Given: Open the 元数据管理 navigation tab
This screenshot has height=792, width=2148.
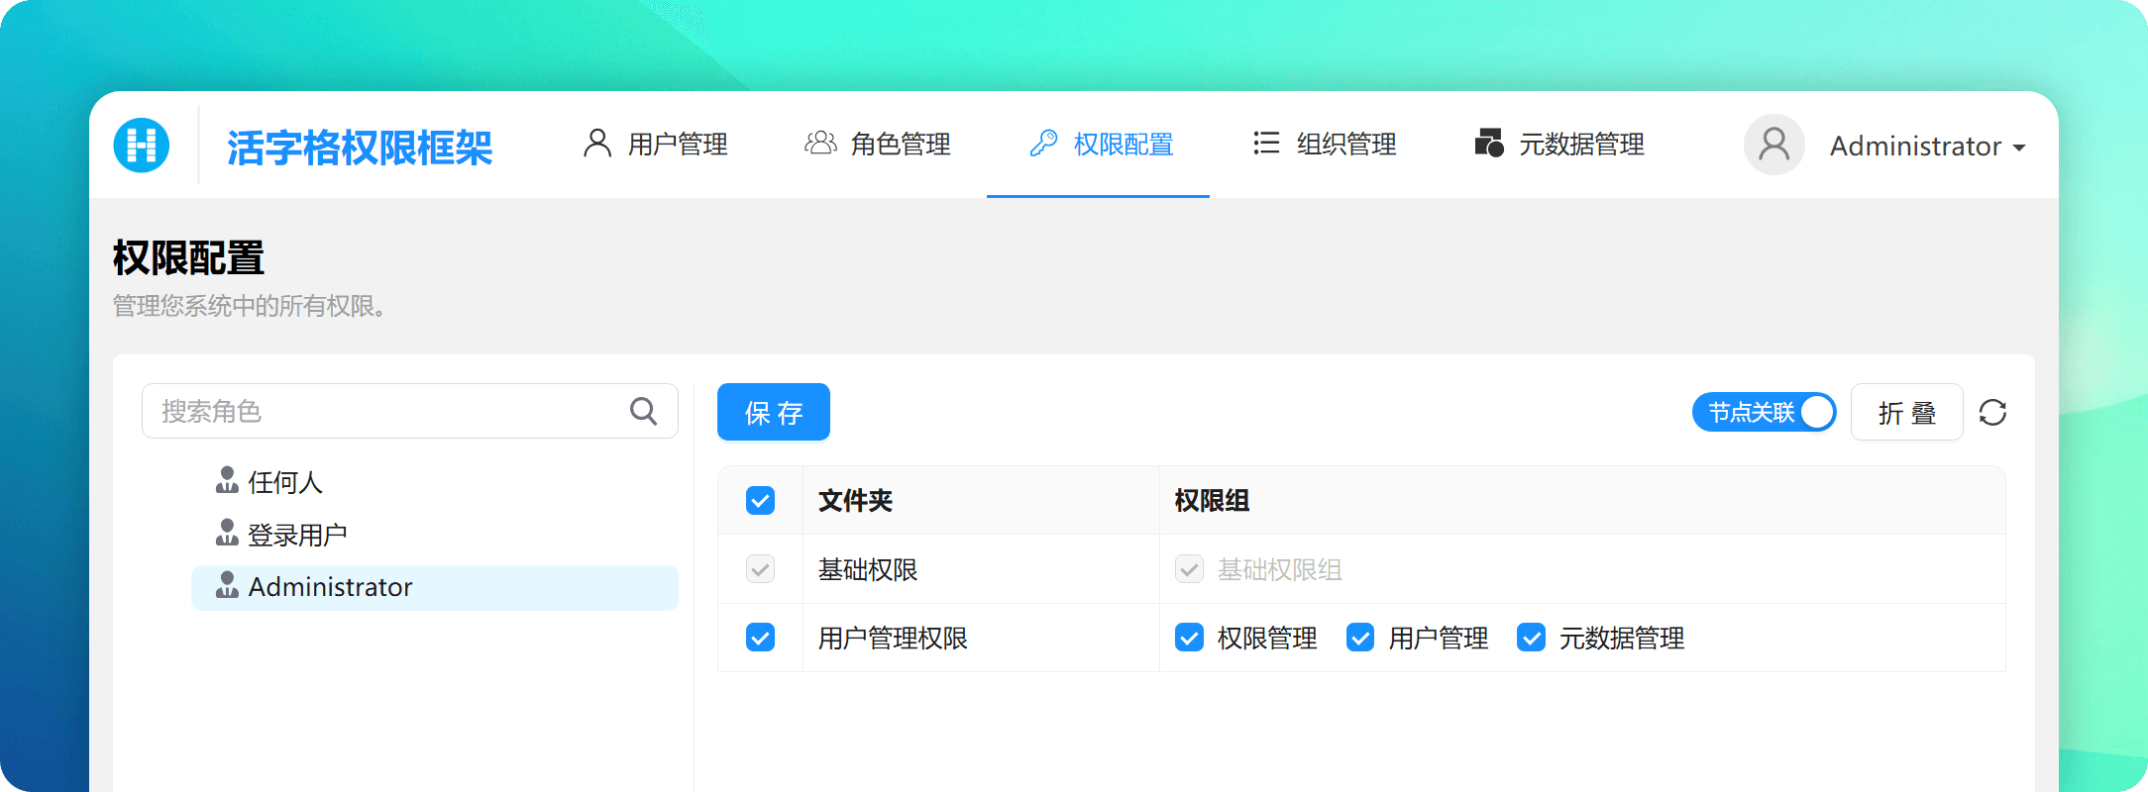Looking at the screenshot, I should point(1559,145).
